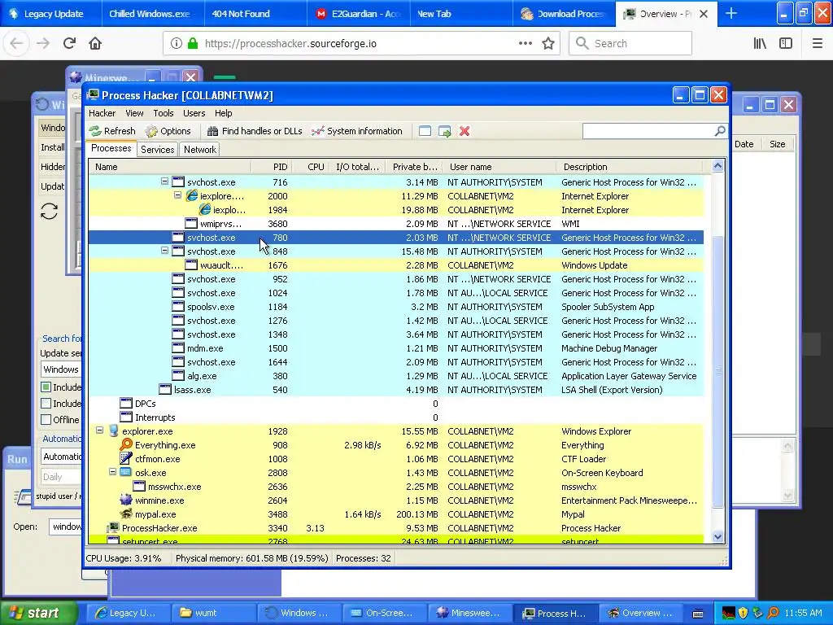Screen dimensions: 833x625
Task: Open the wumt taskbar button
Action: click(x=214, y=613)
